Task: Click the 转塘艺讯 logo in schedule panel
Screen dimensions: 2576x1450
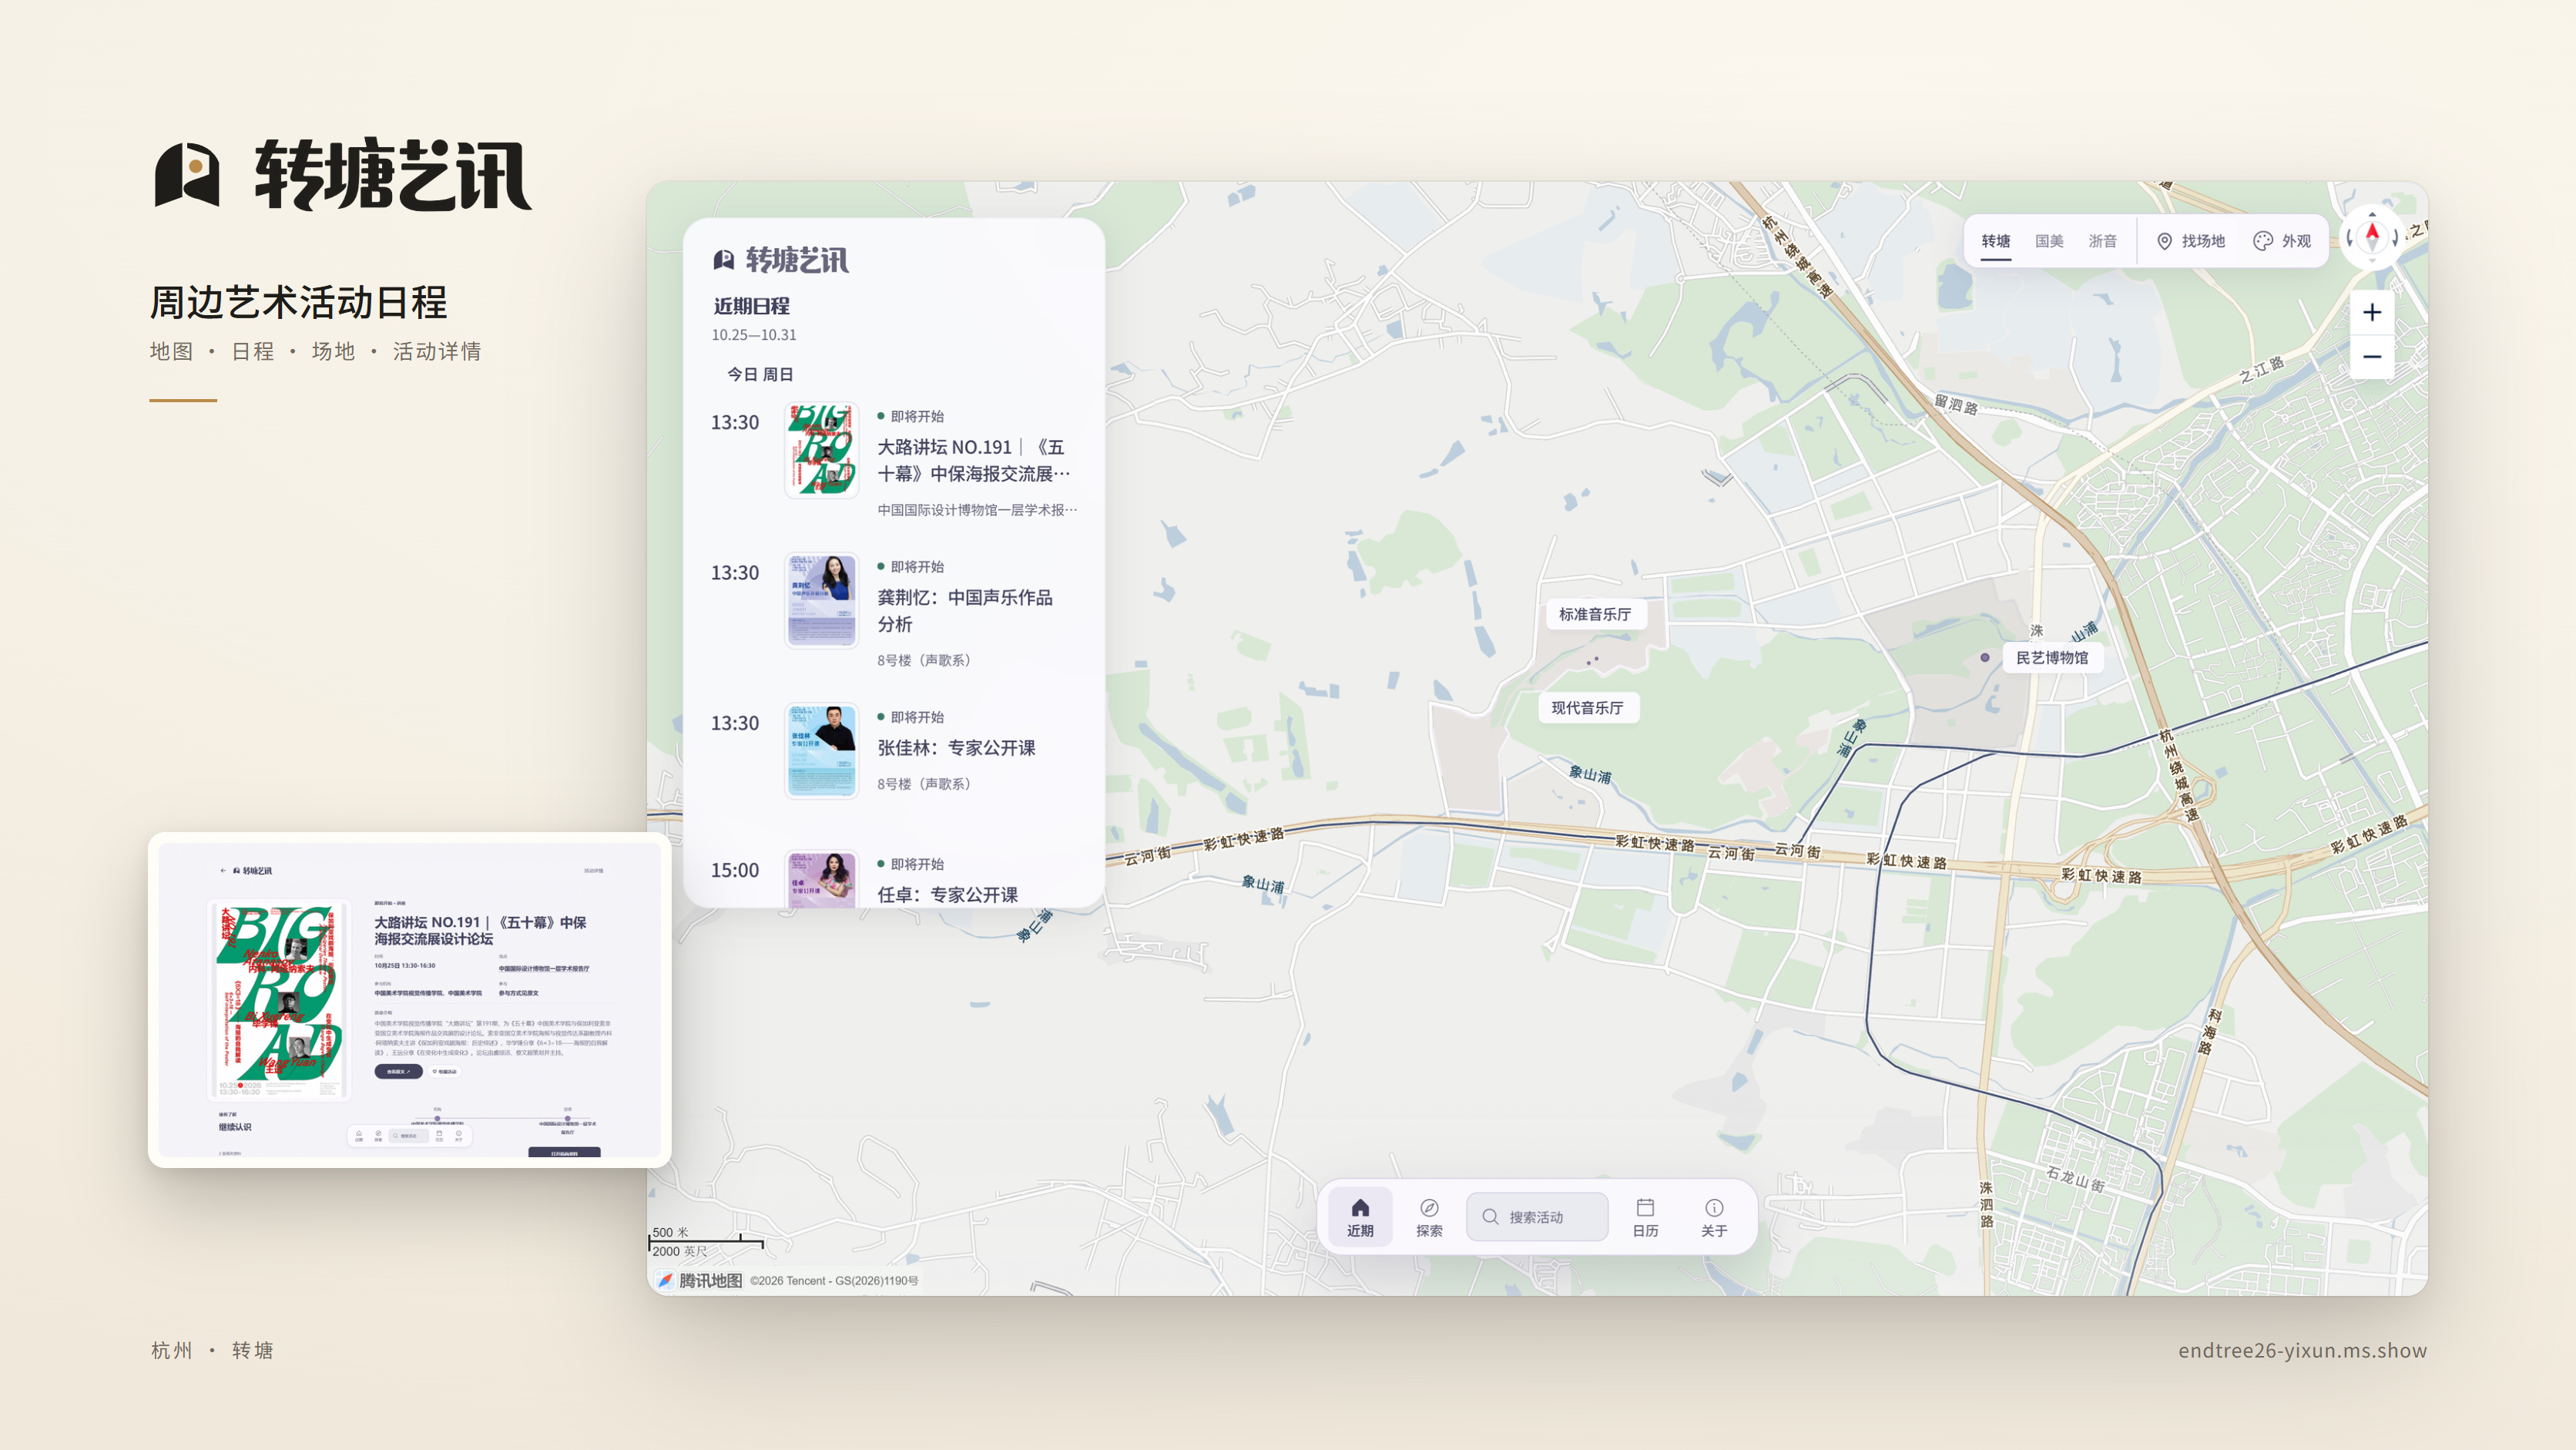Action: pos(781,260)
